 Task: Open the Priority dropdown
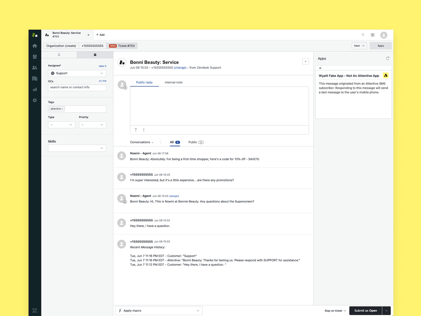(x=93, y=125)
